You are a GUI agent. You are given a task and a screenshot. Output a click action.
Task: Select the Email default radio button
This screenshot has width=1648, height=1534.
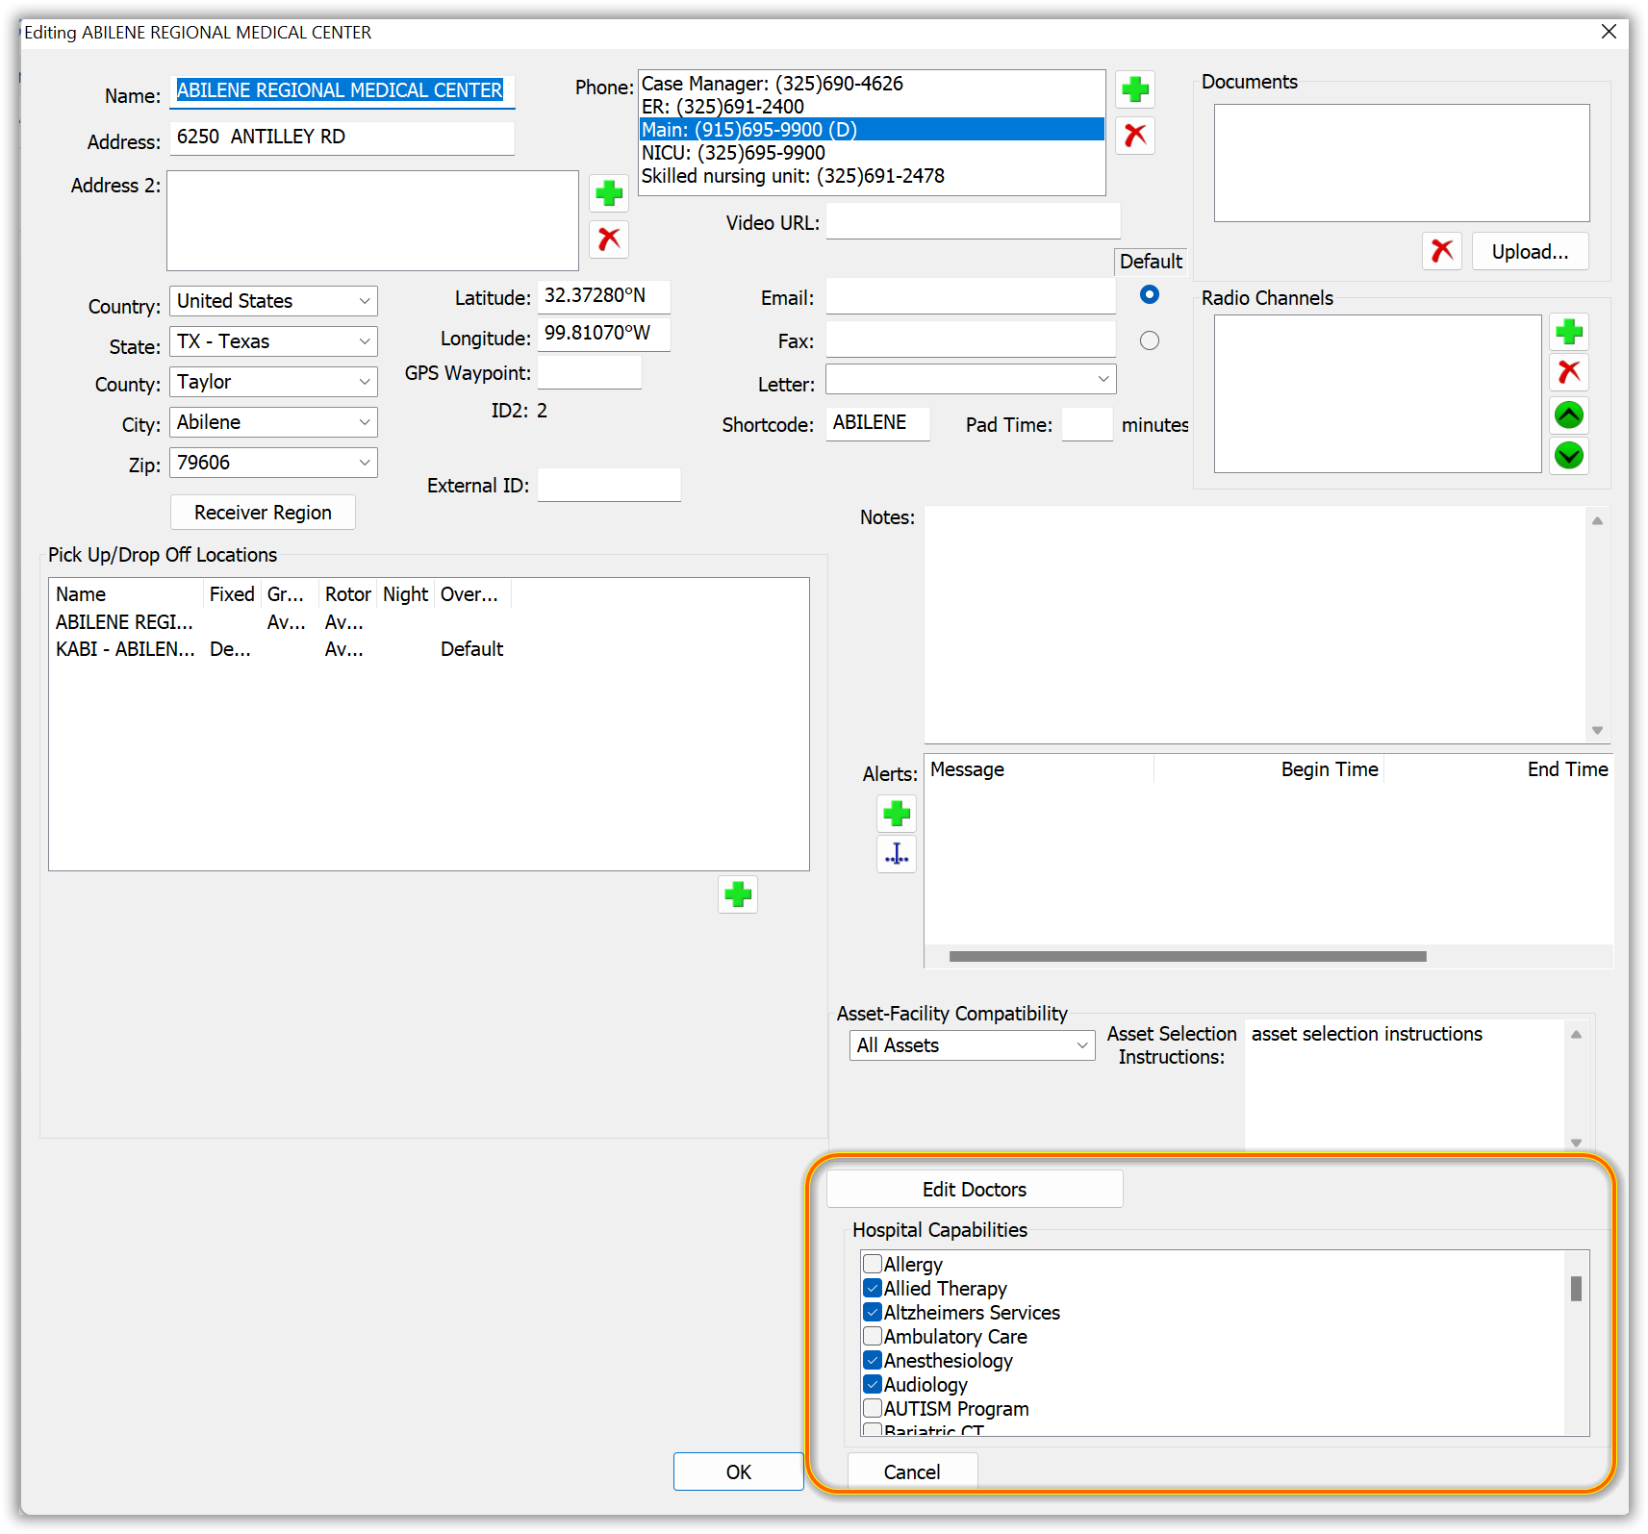pyautogui.click(x=1150, y=294)
